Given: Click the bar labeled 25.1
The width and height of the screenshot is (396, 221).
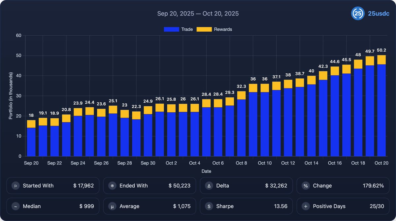Looking at the screenshot, I should tap(113, 131).
